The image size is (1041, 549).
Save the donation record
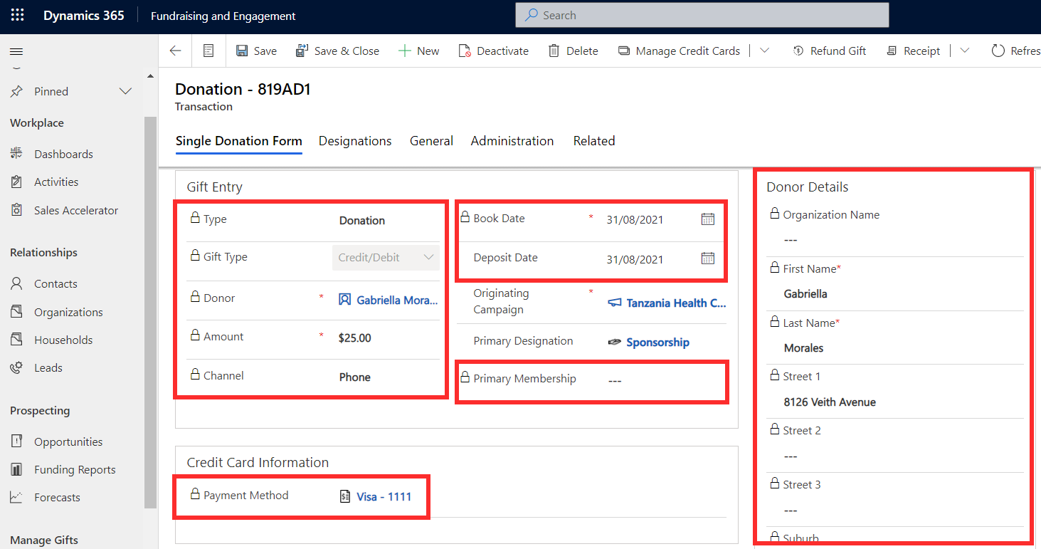(256, 51)
